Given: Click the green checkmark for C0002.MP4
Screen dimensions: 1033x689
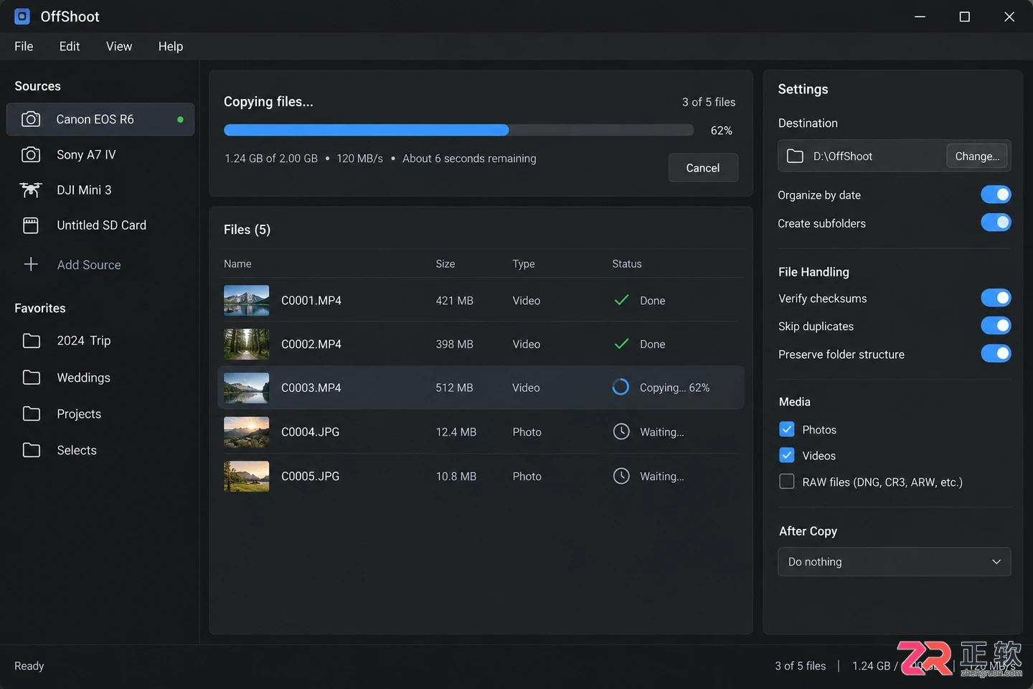Looking at the screenshot, I should point(621,344).
